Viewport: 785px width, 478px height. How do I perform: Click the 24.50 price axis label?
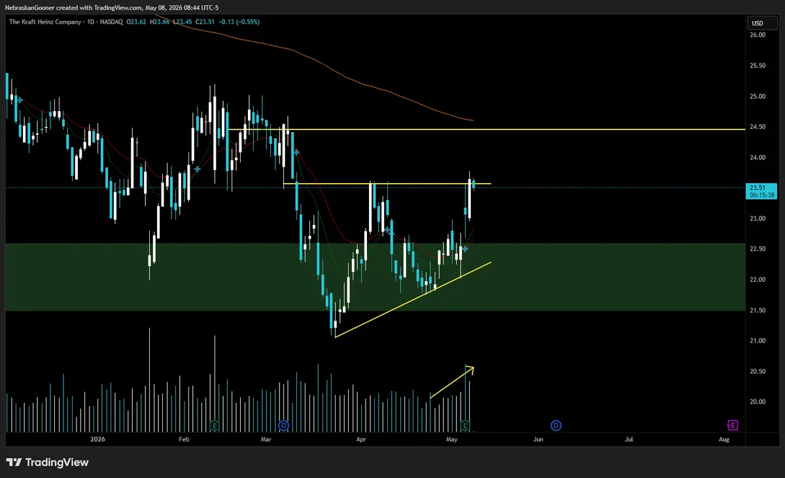click(758, 127)
